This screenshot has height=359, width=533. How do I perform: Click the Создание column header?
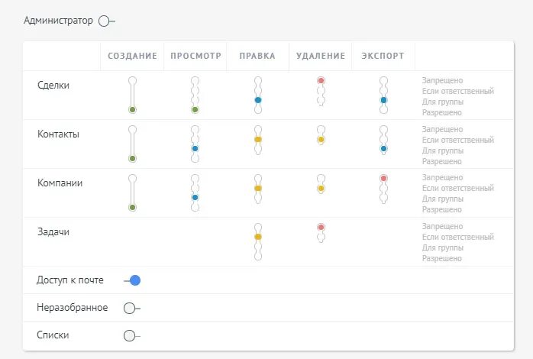pos(132,57)
